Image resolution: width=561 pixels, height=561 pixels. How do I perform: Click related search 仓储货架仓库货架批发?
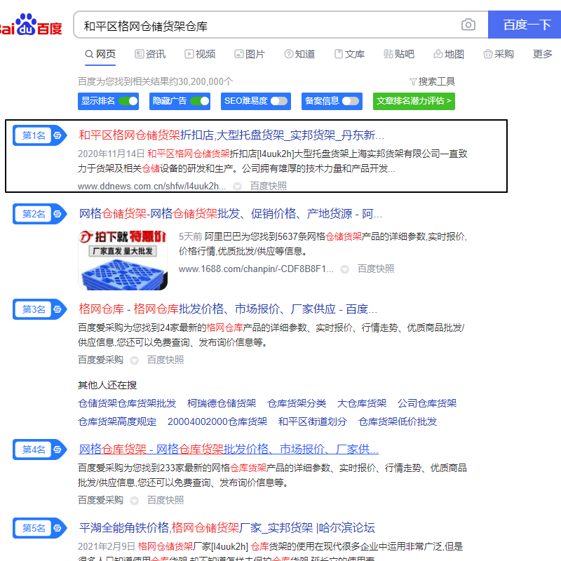click(x=127, y=404)
